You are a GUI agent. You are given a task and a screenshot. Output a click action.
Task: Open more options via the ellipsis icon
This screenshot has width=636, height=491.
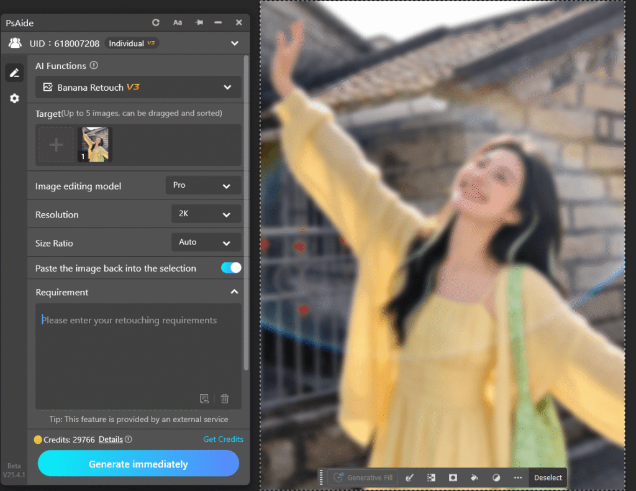click(517, 477)
